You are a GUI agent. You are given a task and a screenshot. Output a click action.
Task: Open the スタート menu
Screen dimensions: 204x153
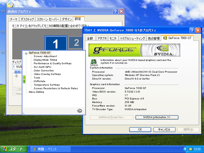[x=14, y=149]
